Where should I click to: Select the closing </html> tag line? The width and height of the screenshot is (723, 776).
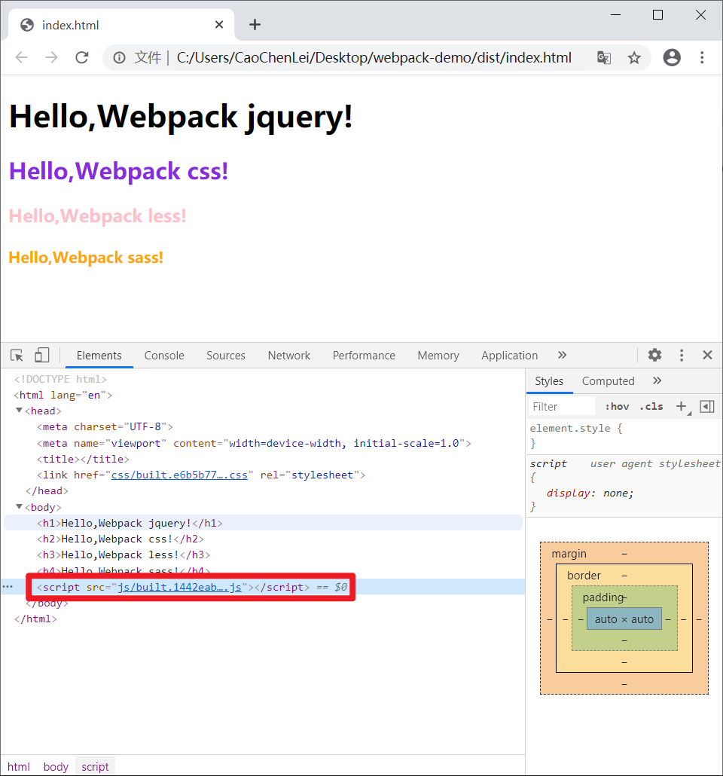click(x=35, y=619)
